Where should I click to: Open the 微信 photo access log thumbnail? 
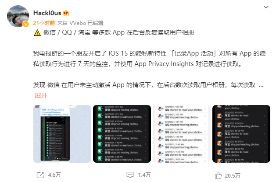122,134
